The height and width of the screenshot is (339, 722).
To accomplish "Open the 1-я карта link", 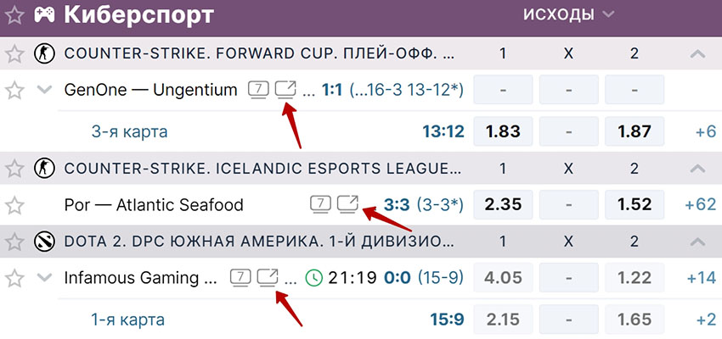I will [127, 320].
